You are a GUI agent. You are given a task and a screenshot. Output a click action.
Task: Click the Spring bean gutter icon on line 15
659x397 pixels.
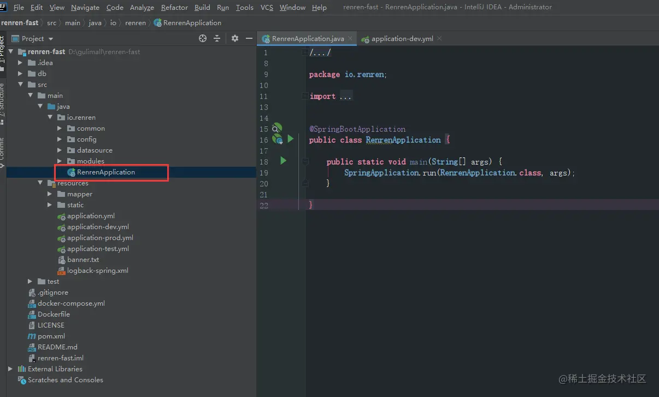tap(277, 129)
